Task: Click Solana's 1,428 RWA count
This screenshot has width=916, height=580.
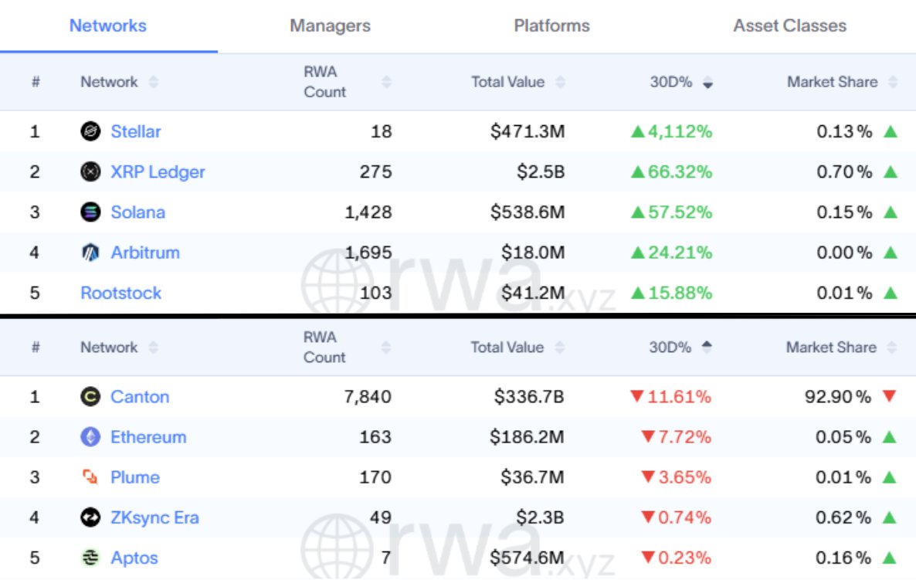Action: point(368,212)
